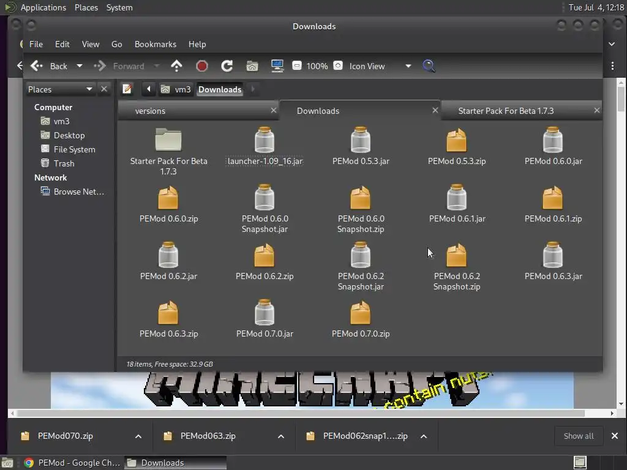The height and width of the screenshot is (470, 627).
Task: Zoom in with plus icon
Action: (x=338, y=65)
